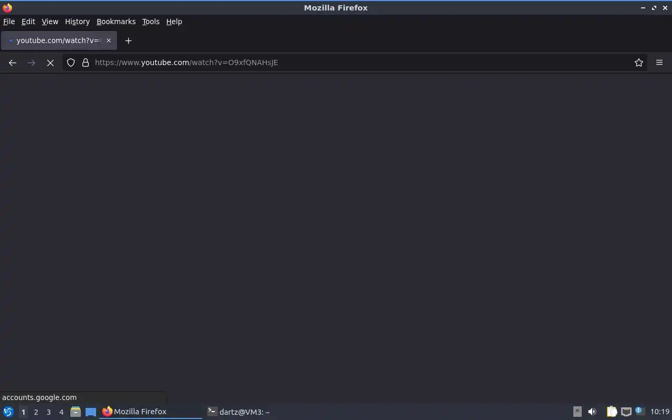Open the notification tray icon
The width and height of the screenshot is (672, 420).
(x=639, y=411)
